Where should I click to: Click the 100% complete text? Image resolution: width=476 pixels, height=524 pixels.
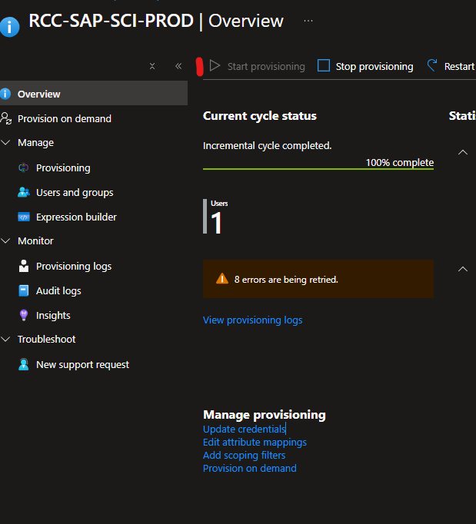pos(400,162)
